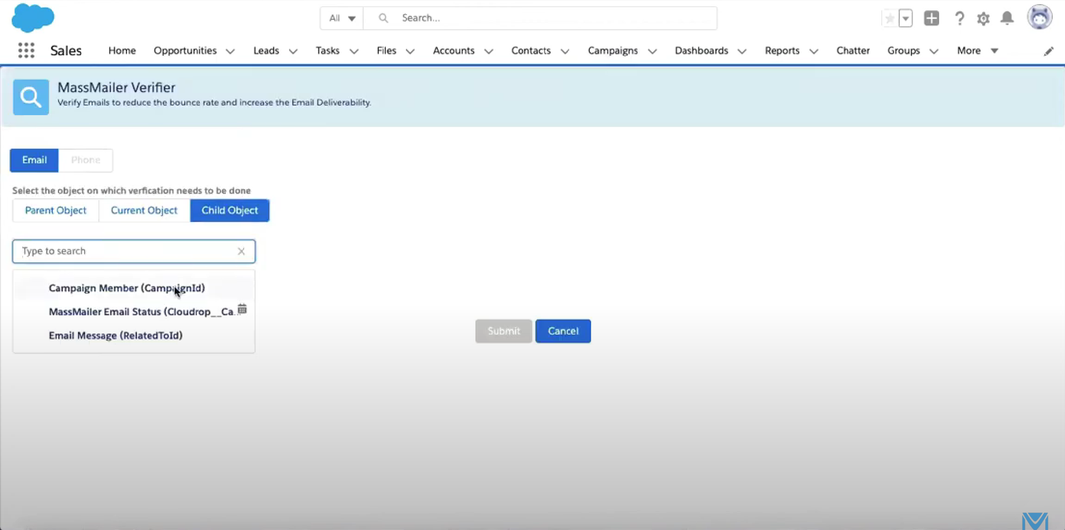1065x530 pixels.
Task: Open the notifications bell
Action: (1007, 18)
